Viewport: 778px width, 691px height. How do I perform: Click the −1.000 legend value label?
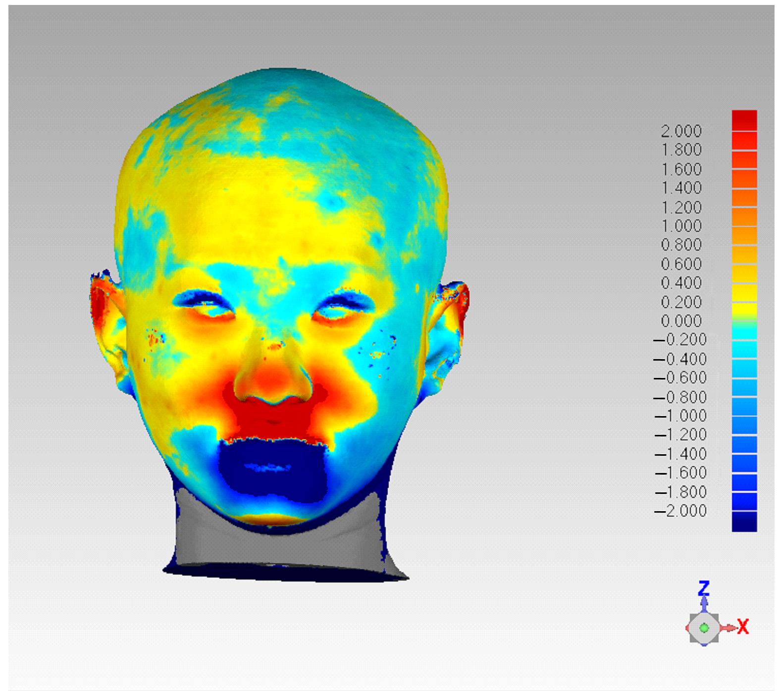coord(680,416)
